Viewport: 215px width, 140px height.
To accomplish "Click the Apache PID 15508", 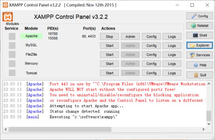I will [x=53, y=38].
